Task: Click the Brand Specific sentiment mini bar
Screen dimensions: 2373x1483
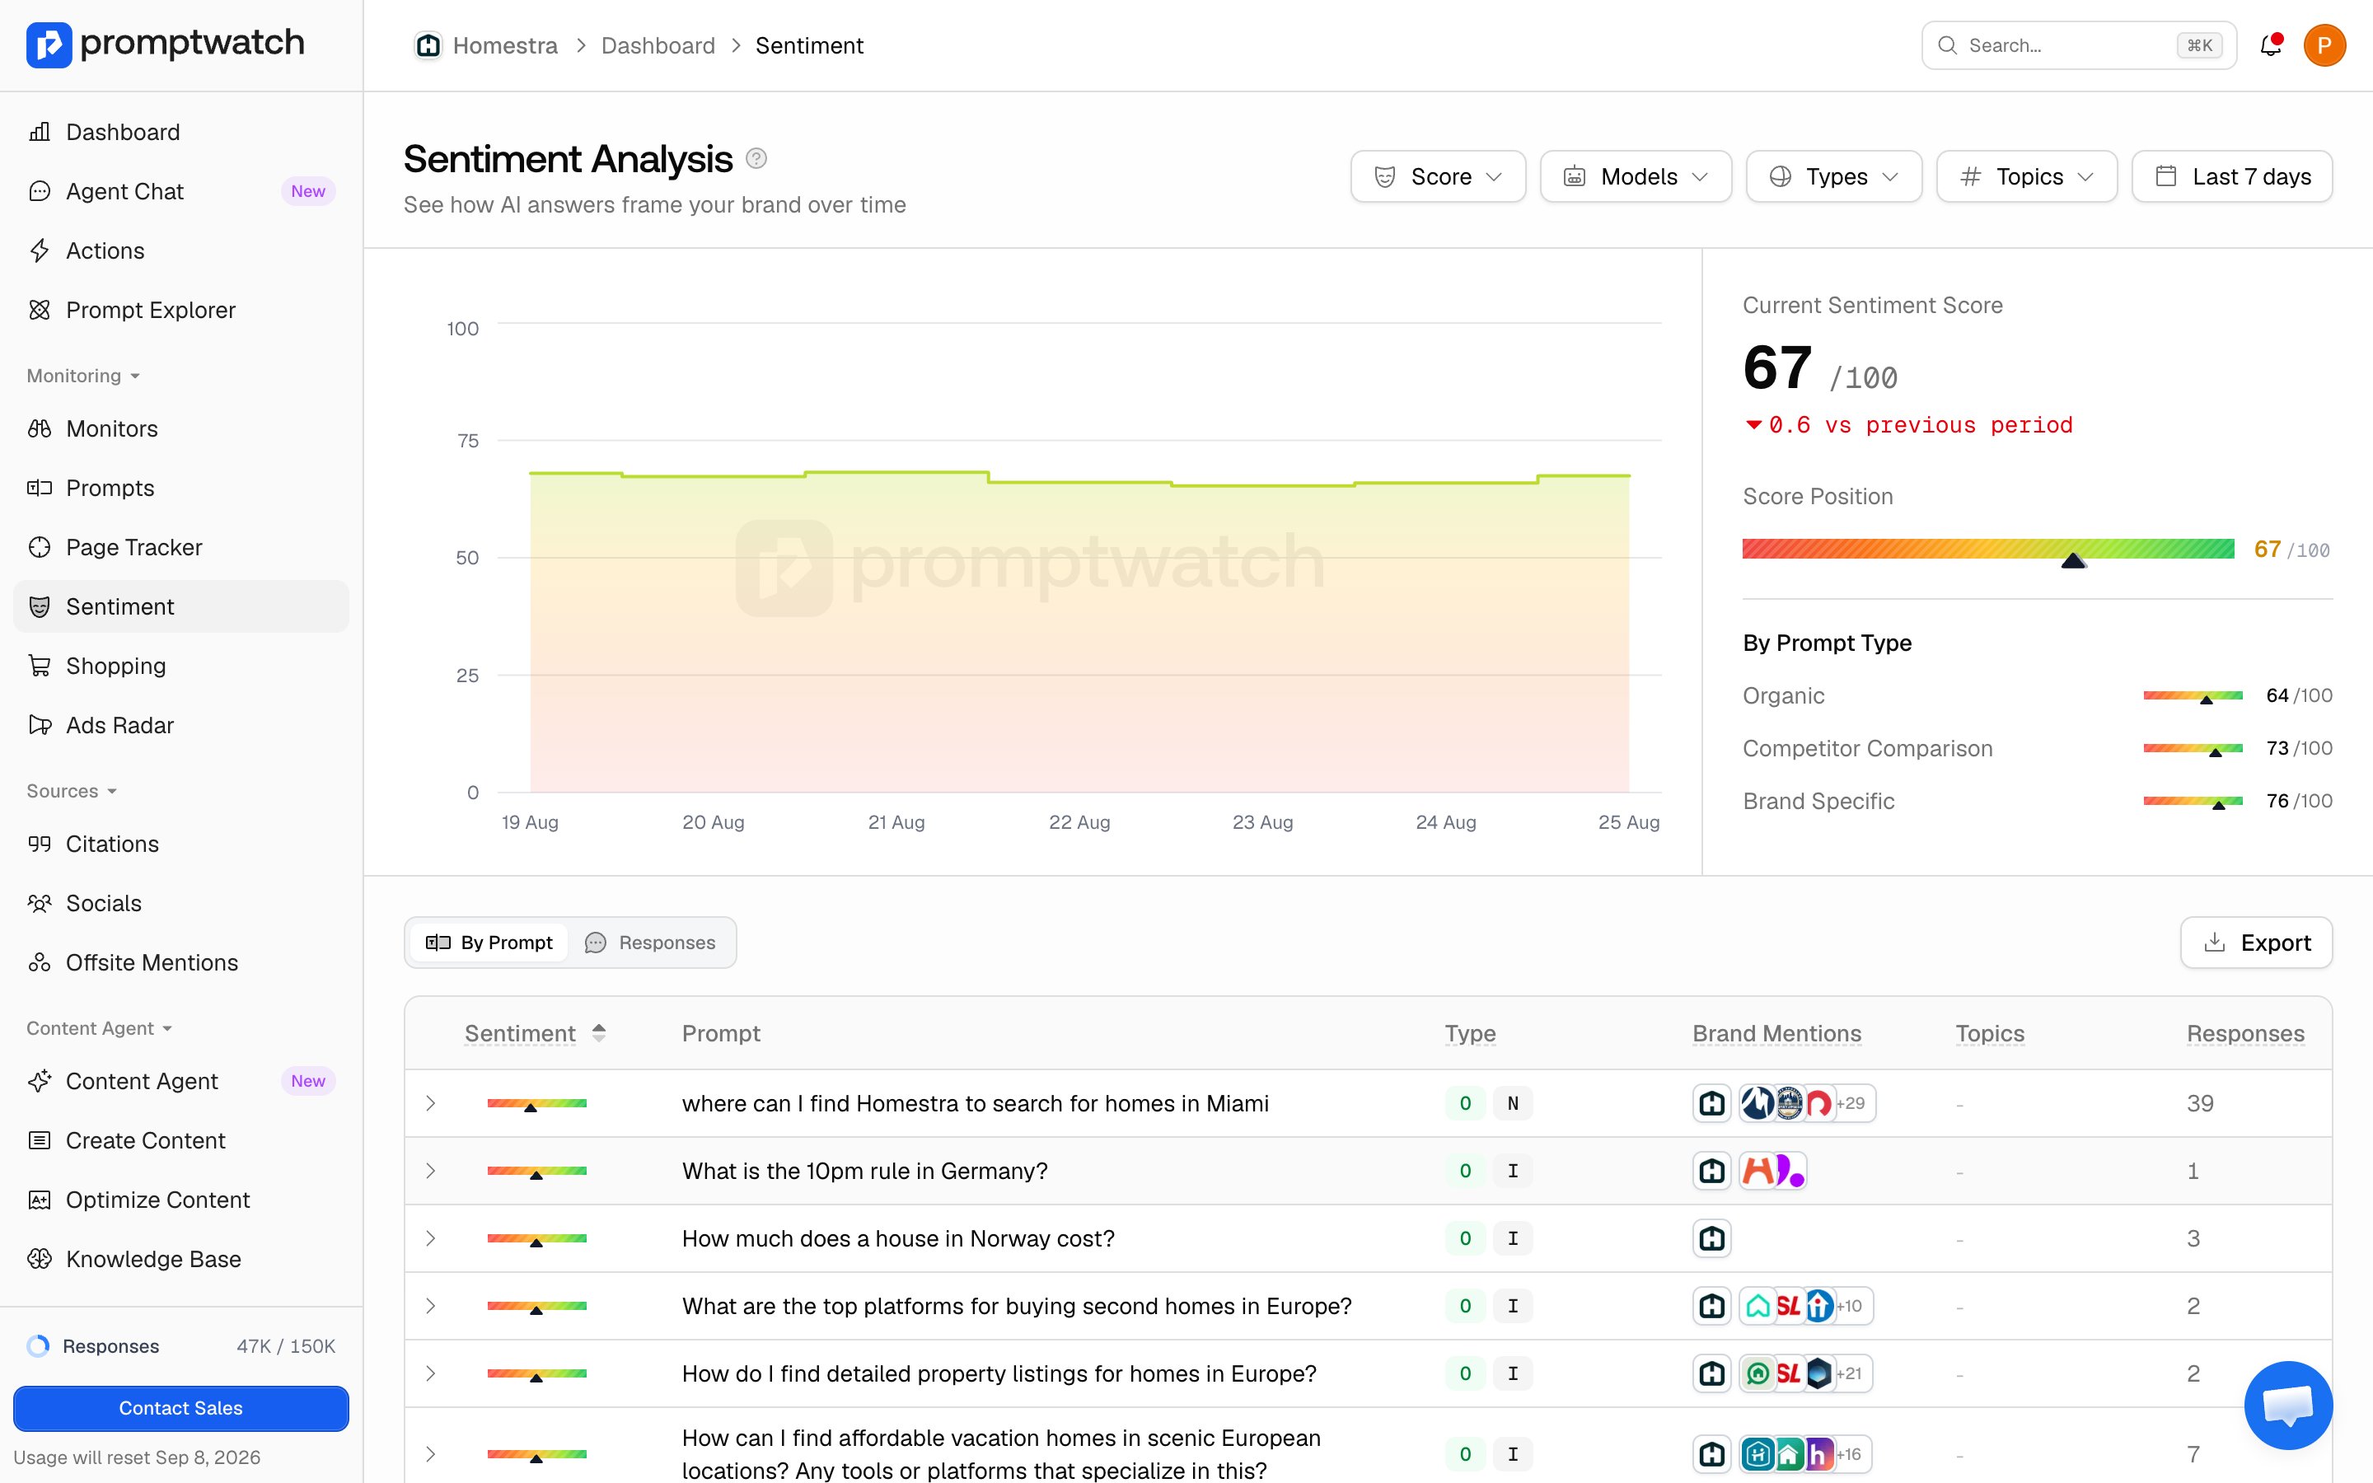Action: tap(2193, 802)
